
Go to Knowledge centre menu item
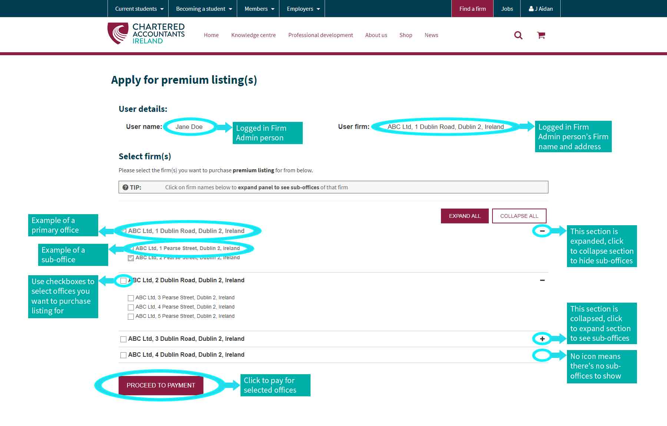tap(253, 35)
